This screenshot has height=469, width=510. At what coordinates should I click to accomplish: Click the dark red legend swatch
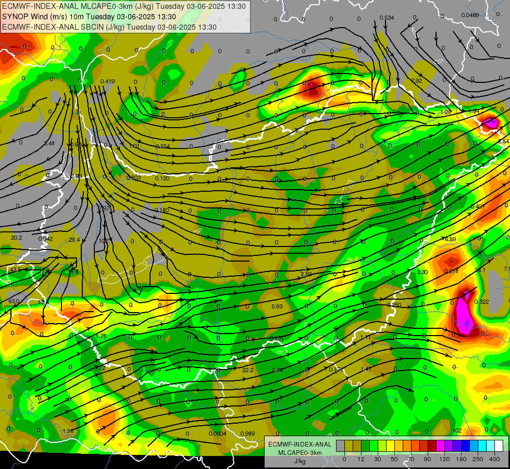click(x=432, y=446)
